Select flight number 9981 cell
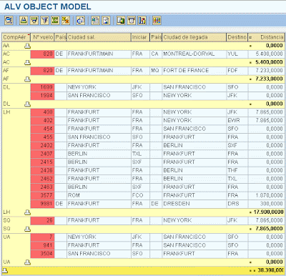The height and width of the screenshot is (276, 286). pyautogui.click(x=43, y=204)
